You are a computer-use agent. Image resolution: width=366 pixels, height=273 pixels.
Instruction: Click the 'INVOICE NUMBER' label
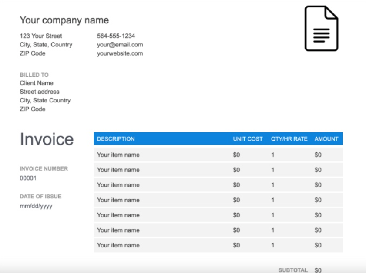pos(44,169)
